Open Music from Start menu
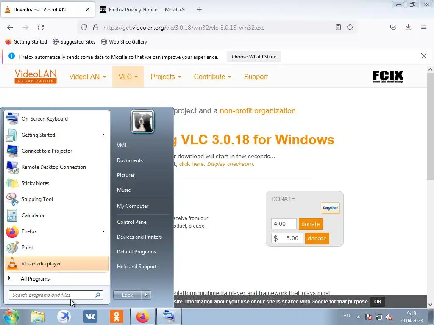The height and width of the screenshot is (325, 434). pos(124,190)
